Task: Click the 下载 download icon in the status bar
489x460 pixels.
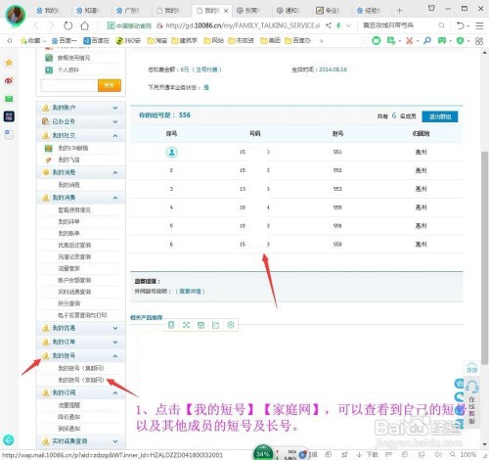Action: click(x=368, y=454)
